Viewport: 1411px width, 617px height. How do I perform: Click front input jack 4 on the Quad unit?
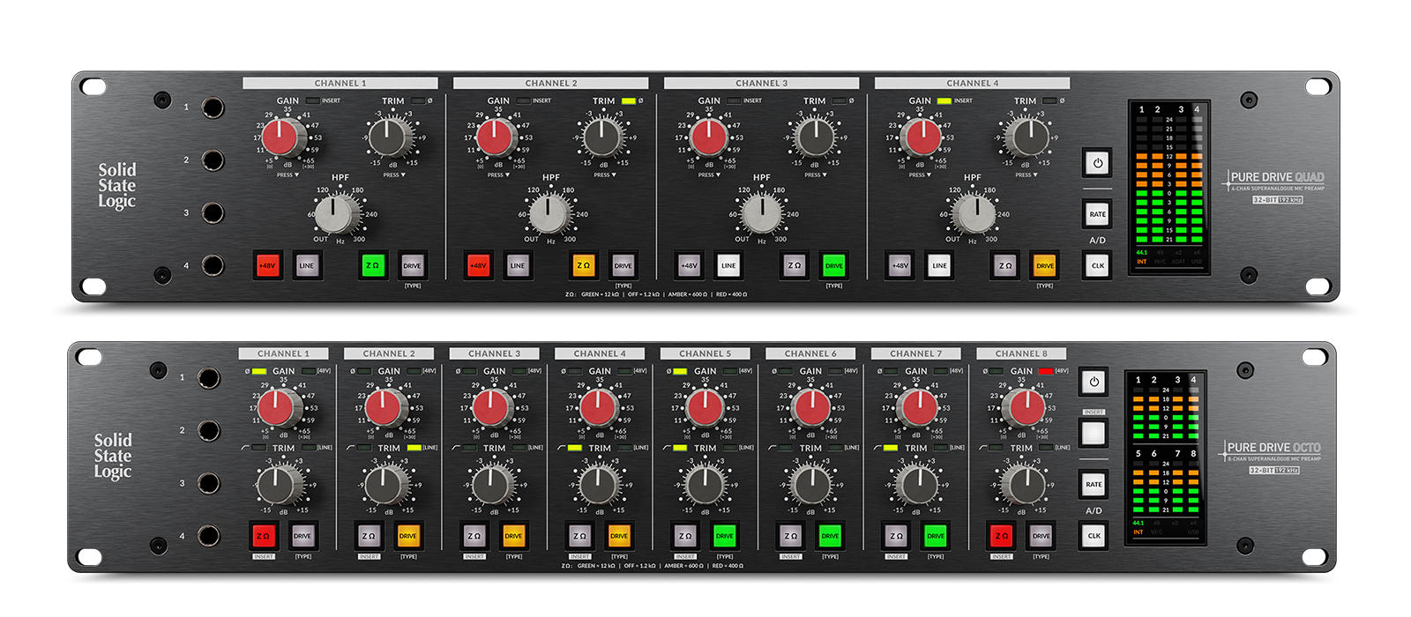pyautogui.click(x=213, y=265)
